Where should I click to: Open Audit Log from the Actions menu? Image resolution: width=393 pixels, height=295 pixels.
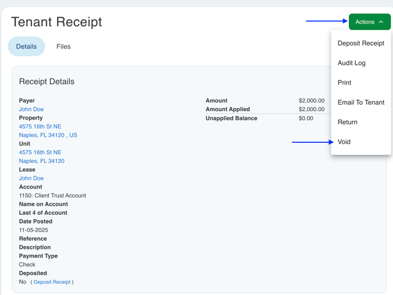click(351, 63)
